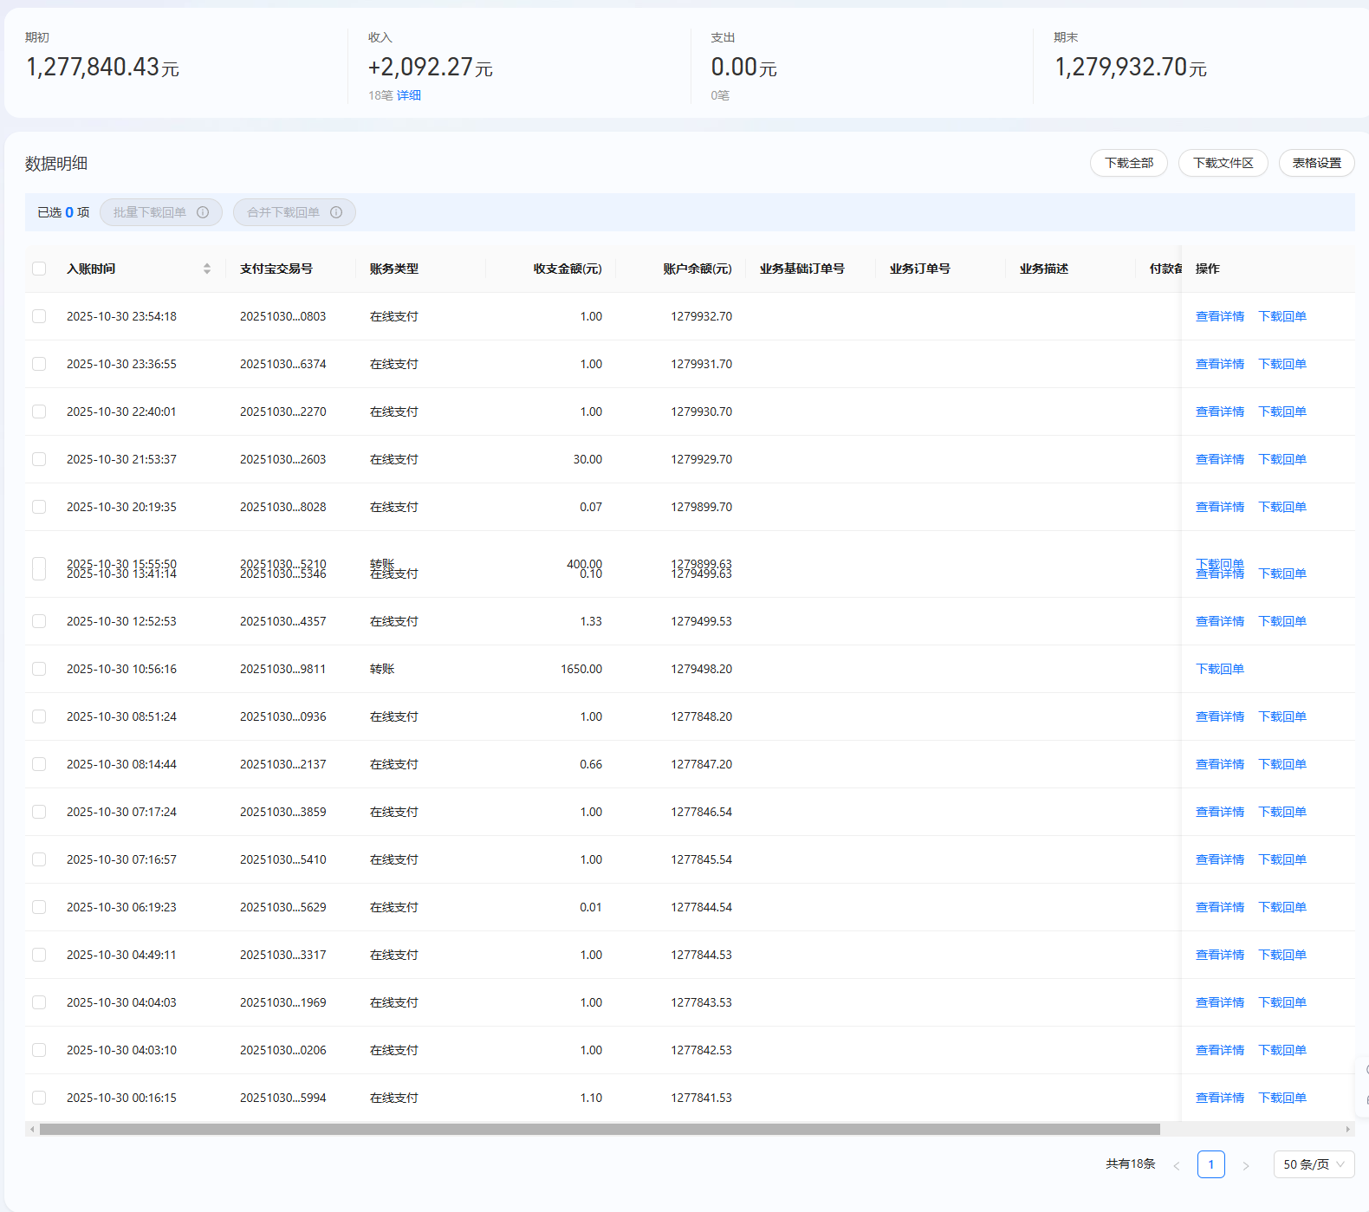Image resolution: width=1369 pixels, height=1212 pixels.
Task: Click the 表格设置 button
Action: click(x=1316, y=163)
